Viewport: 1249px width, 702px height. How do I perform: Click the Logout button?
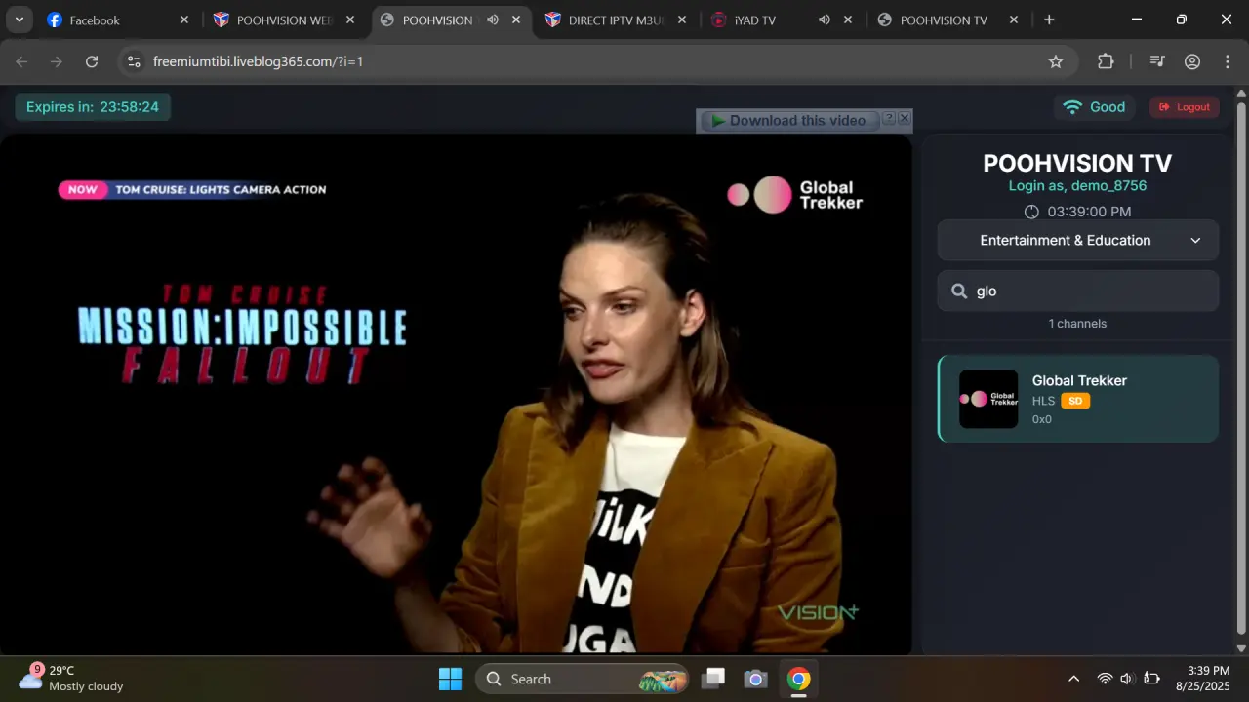click(x=1185, y=107)
